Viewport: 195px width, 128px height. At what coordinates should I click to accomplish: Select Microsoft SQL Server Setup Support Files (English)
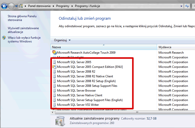pos(90,100)
